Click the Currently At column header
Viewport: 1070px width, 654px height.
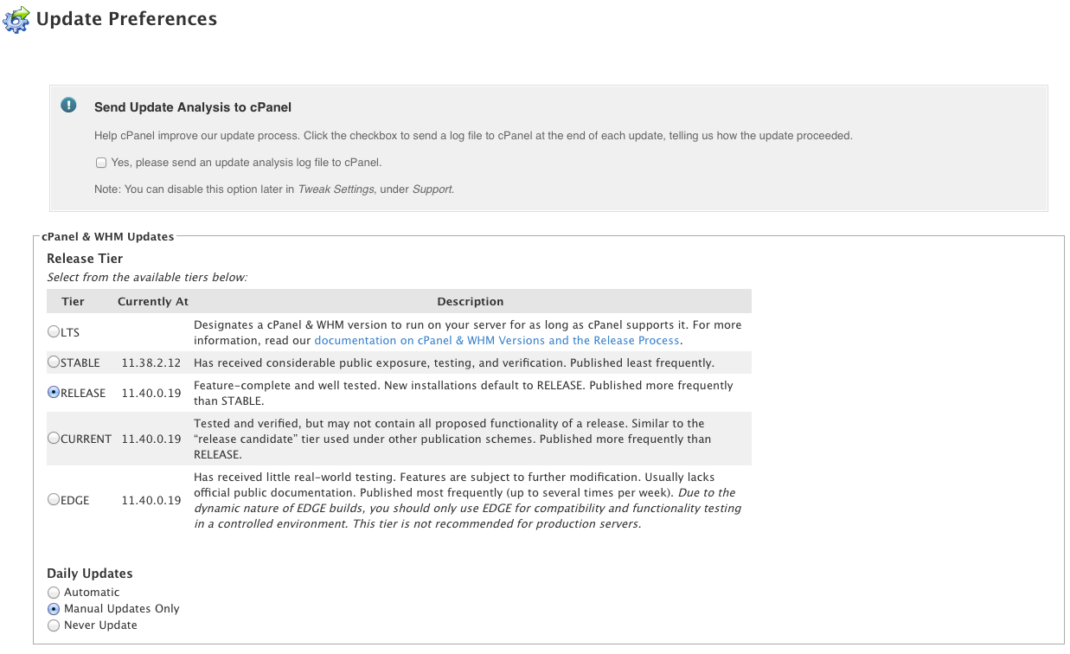tap(153, 302)
